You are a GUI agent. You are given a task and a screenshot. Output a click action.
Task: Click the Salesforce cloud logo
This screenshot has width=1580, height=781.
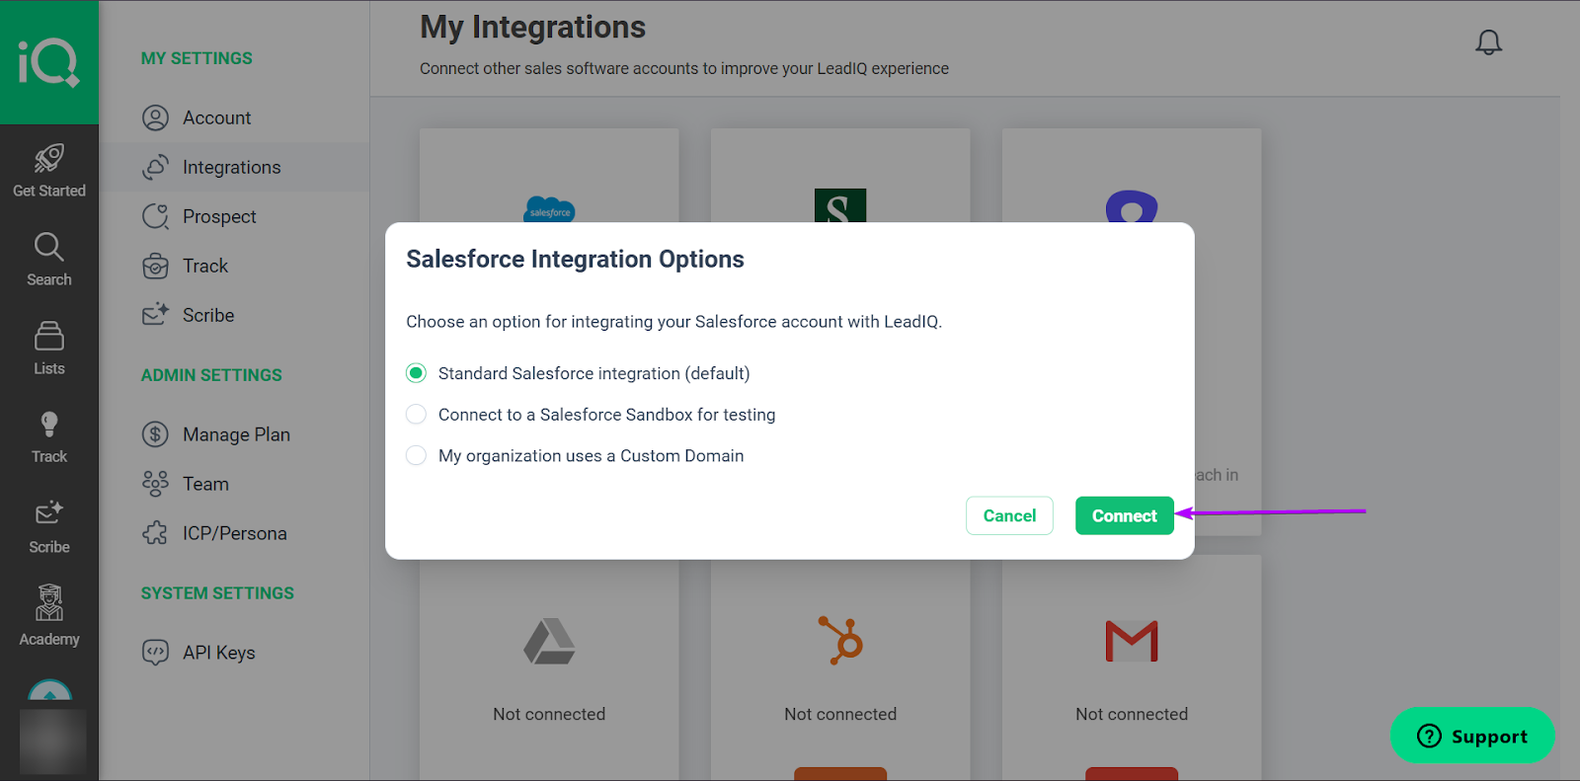[549, 209]
